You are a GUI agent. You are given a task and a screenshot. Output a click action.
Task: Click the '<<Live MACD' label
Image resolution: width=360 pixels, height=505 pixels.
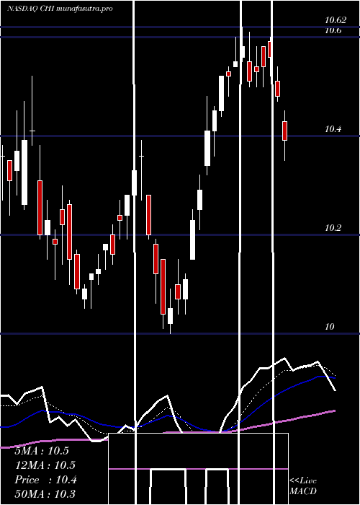pos(303,486)
